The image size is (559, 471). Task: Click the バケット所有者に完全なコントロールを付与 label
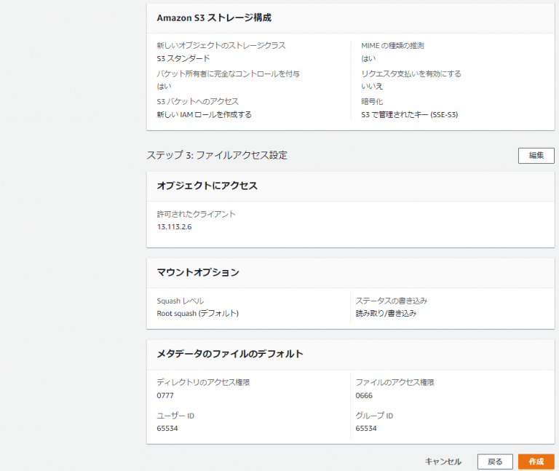coord(228,74)
